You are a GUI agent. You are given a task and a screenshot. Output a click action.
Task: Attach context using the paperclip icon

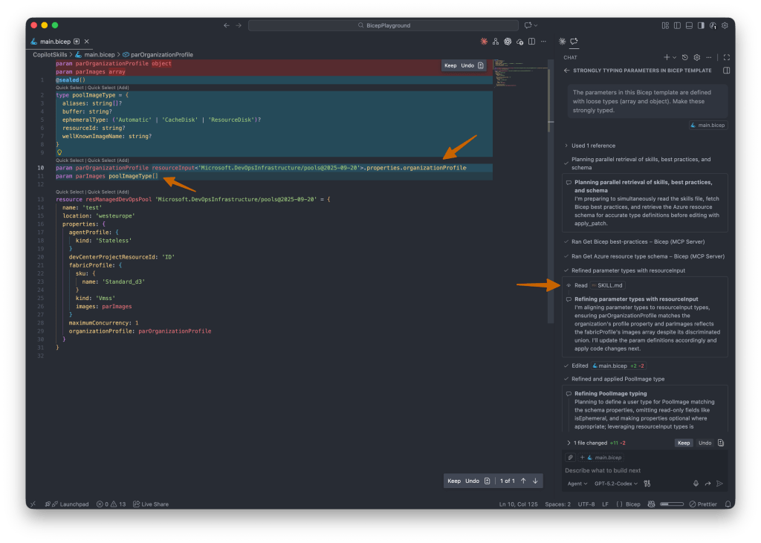click(x=570, y=457)
